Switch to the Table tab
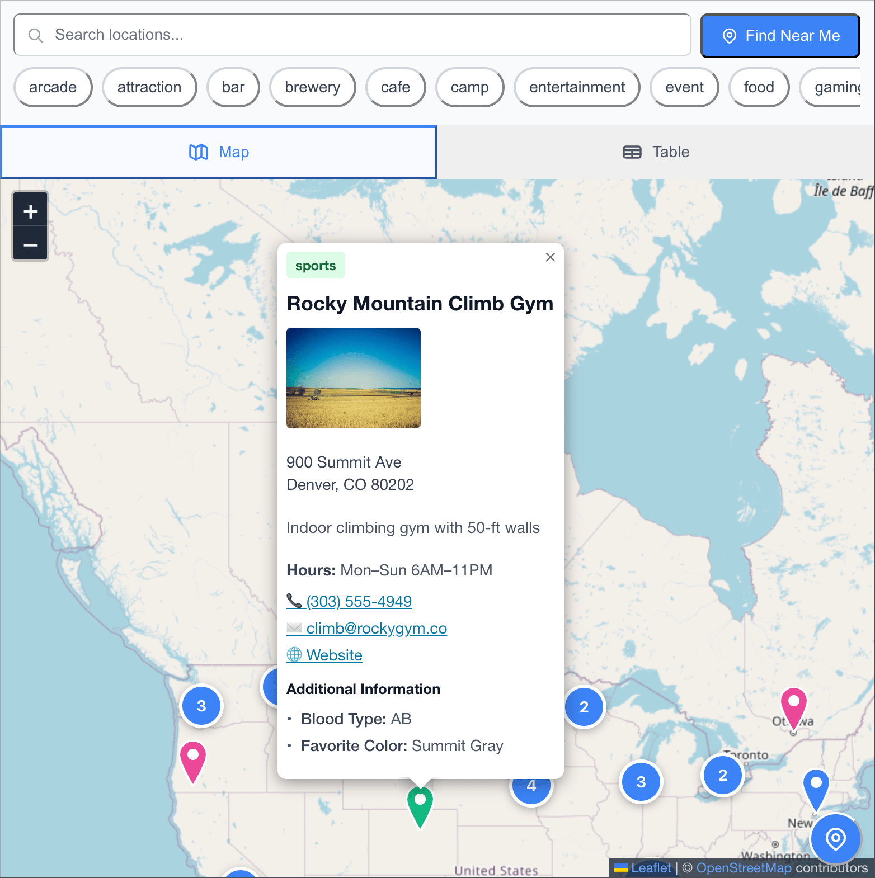875x878 pixels. click(x=655, y=152)
